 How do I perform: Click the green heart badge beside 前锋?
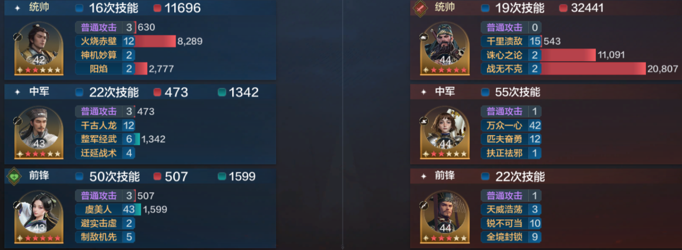tap(14, 176)
